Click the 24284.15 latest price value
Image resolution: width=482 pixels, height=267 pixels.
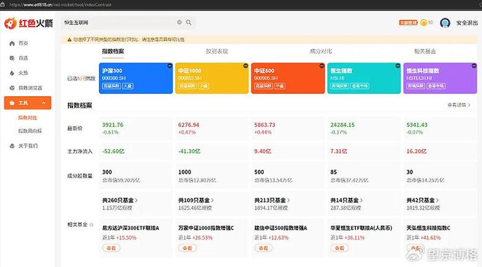point(342,125)
